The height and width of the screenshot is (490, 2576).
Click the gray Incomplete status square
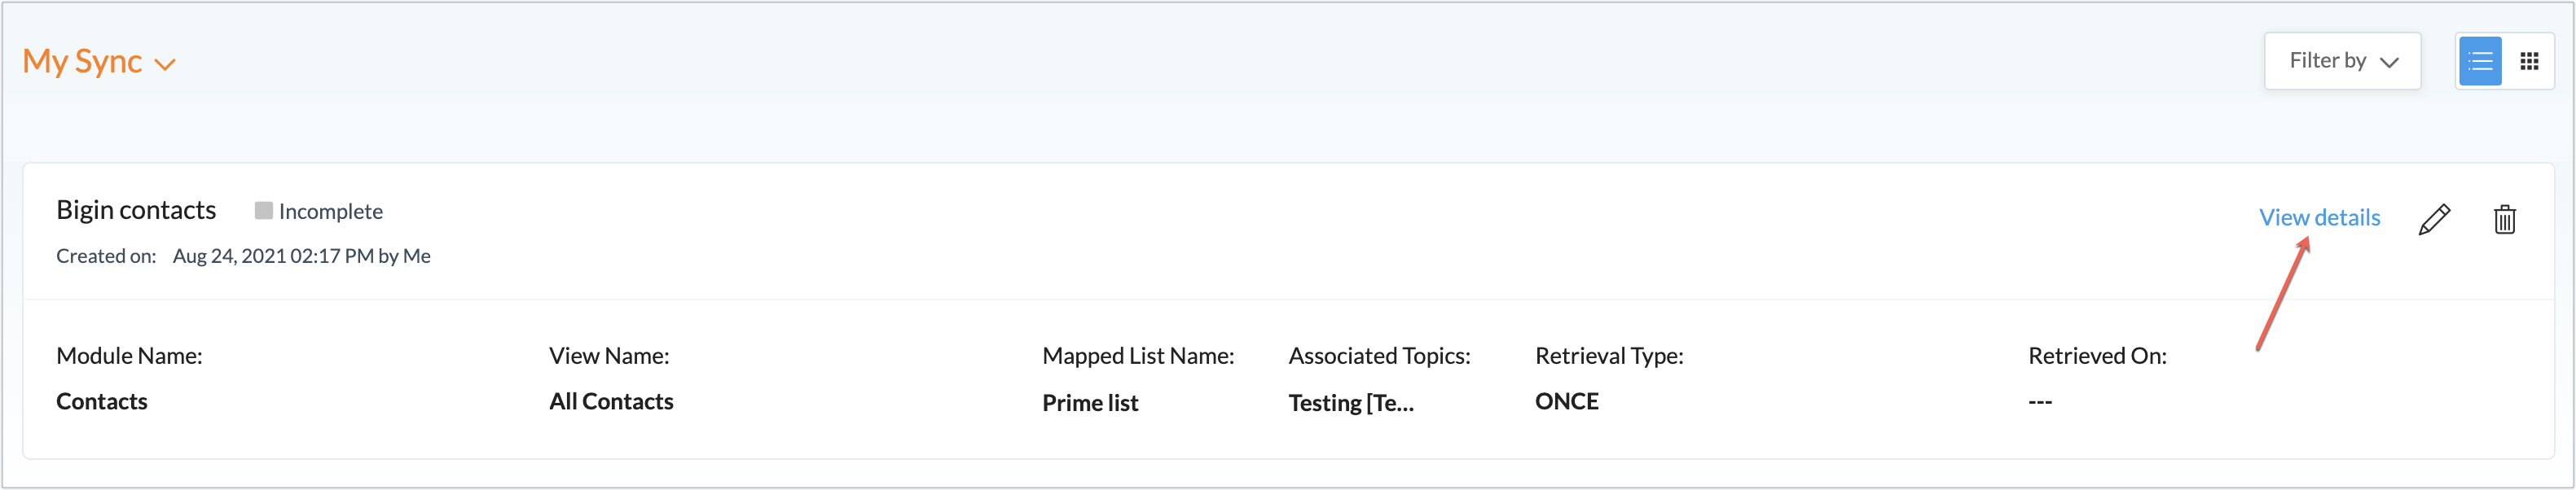(x=264, y=211)
